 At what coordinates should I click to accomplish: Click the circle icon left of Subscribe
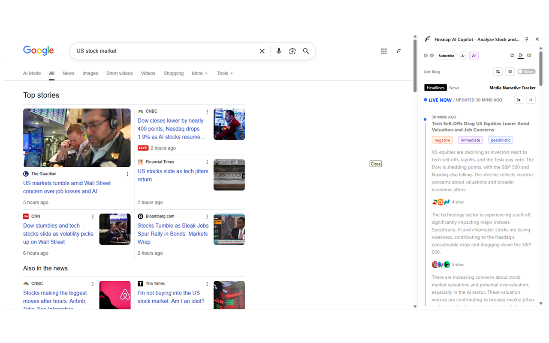pos(432,56)
